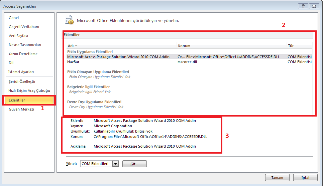Click the Açıklama description value
Screen dimensions: 323x186
coord(144,146)
